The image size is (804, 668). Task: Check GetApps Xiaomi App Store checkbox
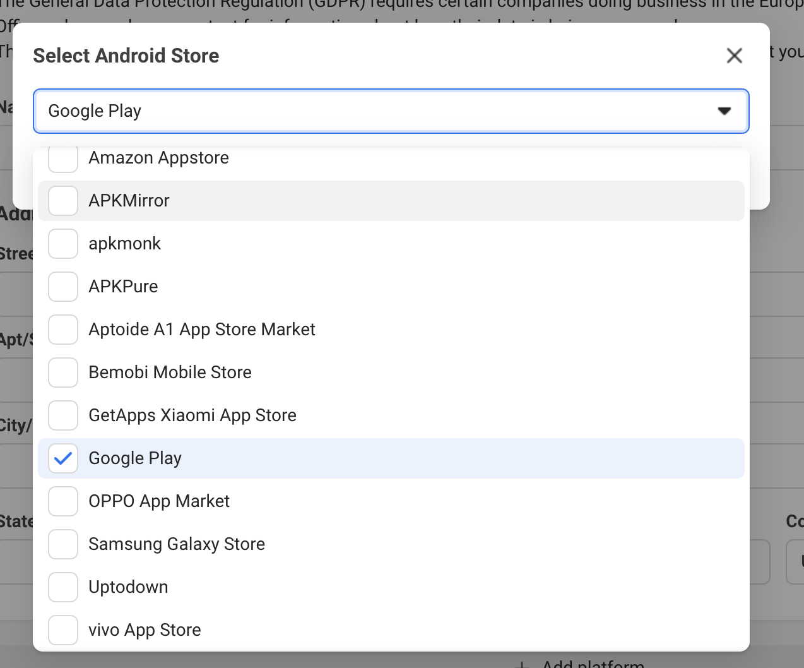(x=63, y=415)
